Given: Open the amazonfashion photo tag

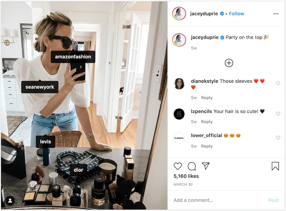Looking at the screenshot, I should (73, 57).
